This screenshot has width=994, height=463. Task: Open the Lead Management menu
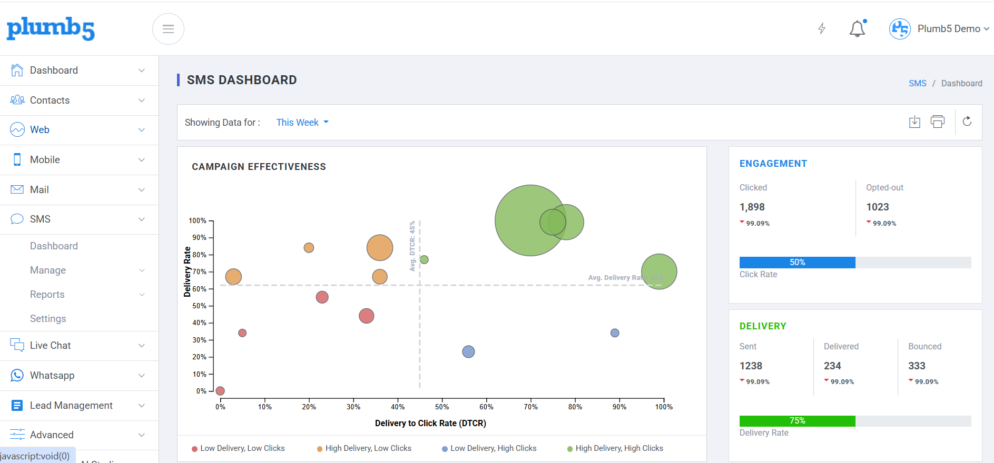pos(79,406)
